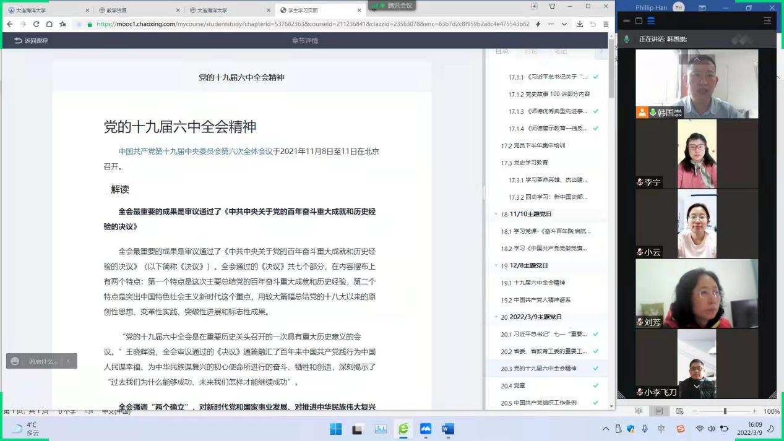The width and height of the screenshot is (784, 441).
Task: Expand the address bar dropdown chevron
Action: point(564,24)
